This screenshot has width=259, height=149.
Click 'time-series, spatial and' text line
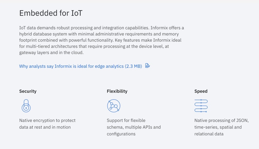(x=218, y=127)
